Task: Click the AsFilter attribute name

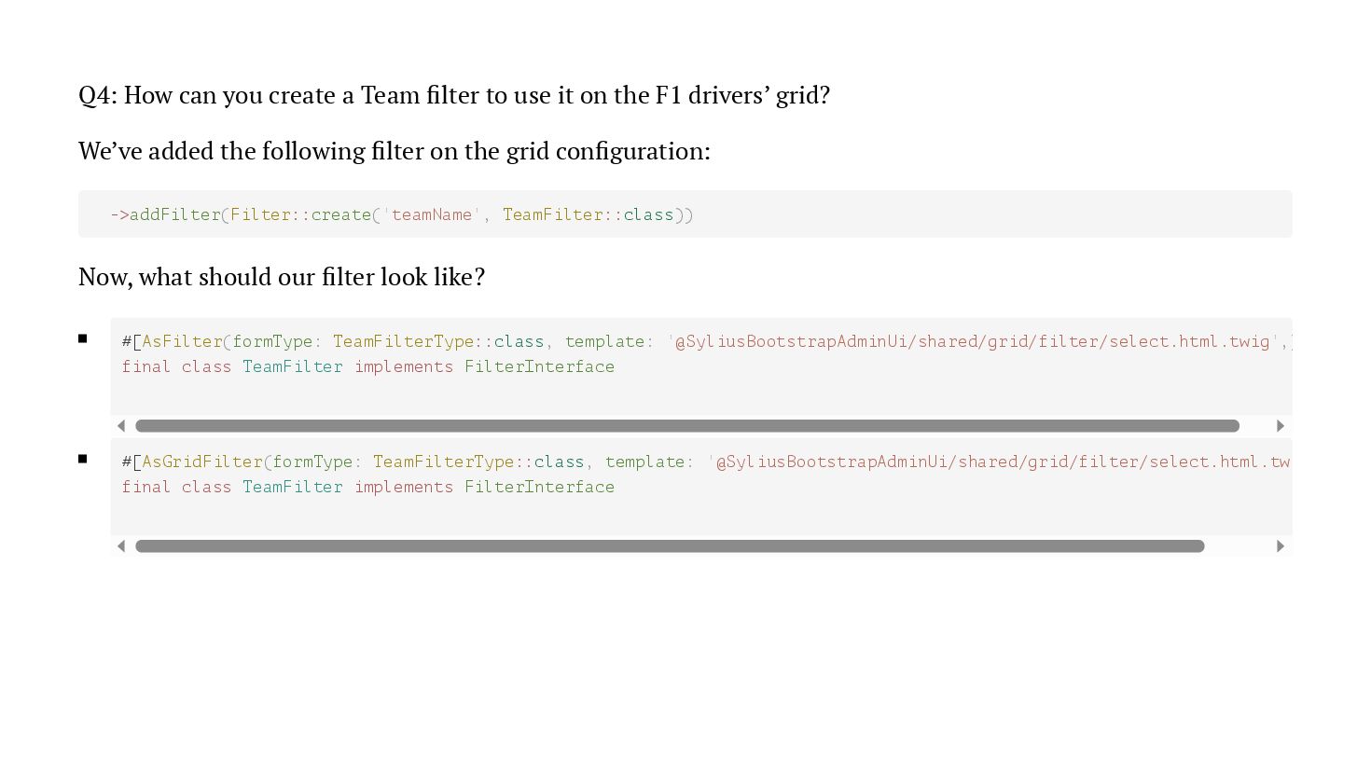Action: pos(183,341)
